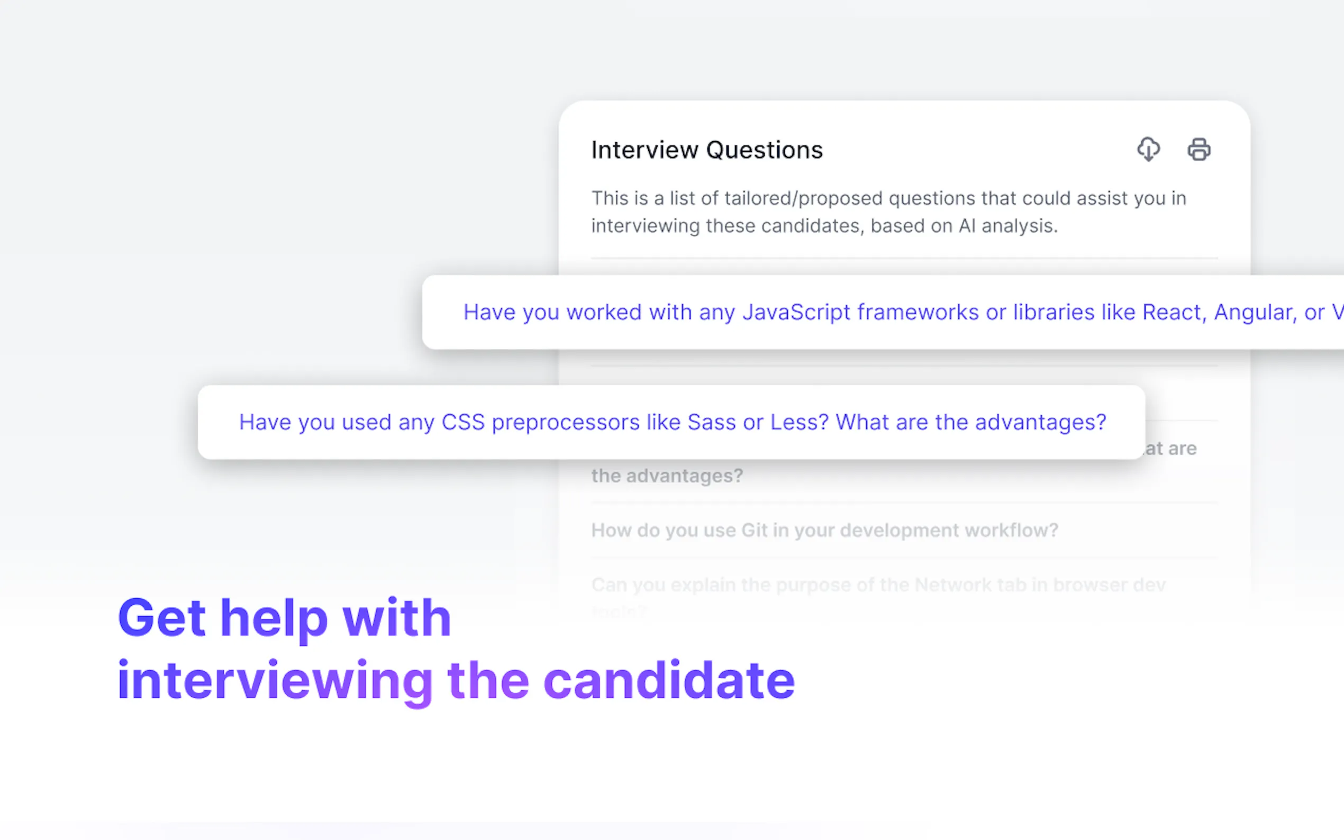Image resolution: width=1344 pixels, height=840 pixels.
Task: Select the JavaScript frameworks question card
Action: pyautogui.click(x=882, y=312)
